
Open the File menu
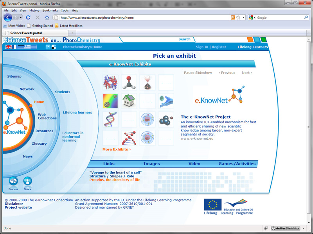(x=6, y=11)
